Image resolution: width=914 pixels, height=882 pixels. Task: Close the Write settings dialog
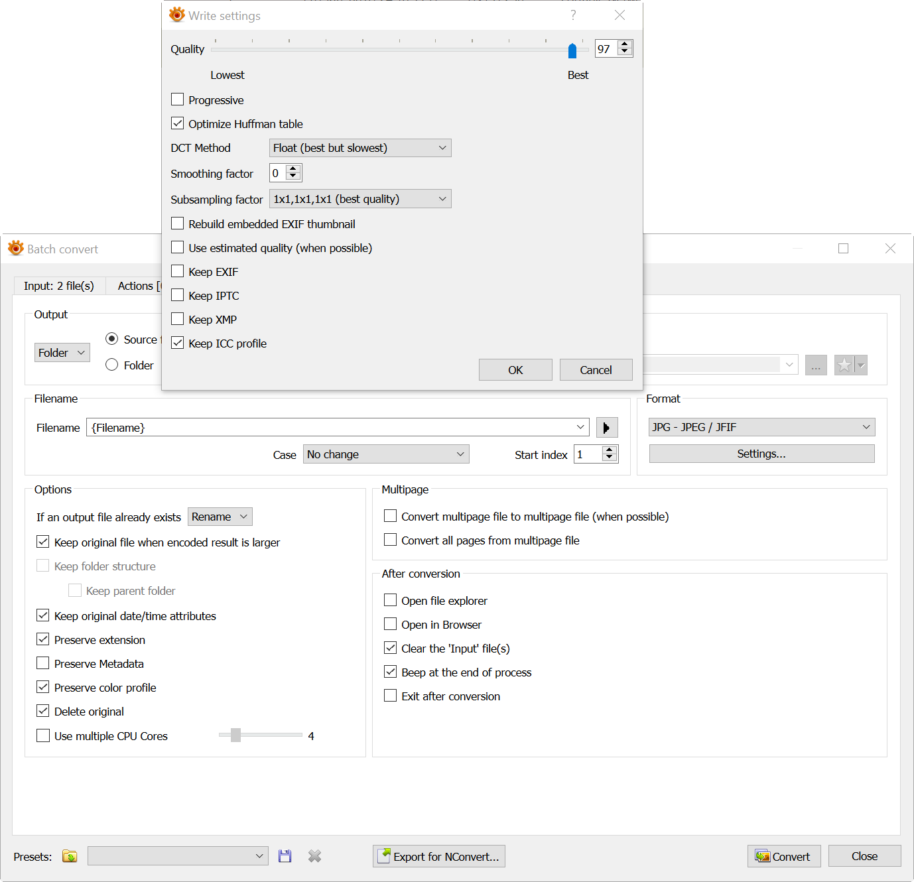620,15
